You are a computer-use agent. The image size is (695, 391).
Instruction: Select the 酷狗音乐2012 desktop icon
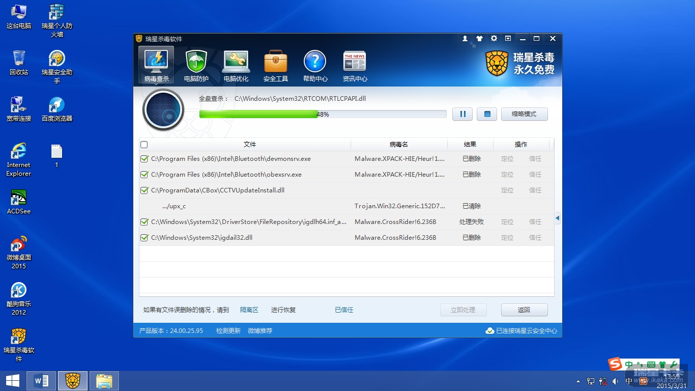coord(19,299)
